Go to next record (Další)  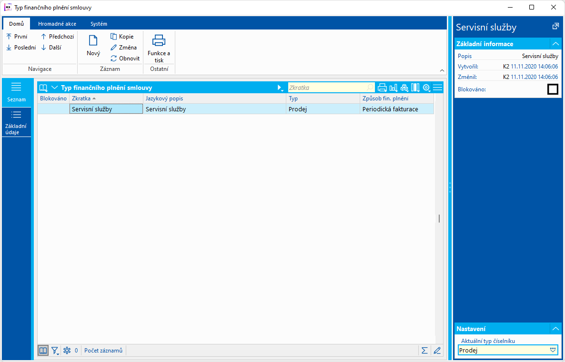coord(51,48)
